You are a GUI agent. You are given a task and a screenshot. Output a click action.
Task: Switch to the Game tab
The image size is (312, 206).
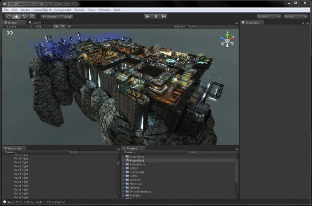[x=35, y=23]
